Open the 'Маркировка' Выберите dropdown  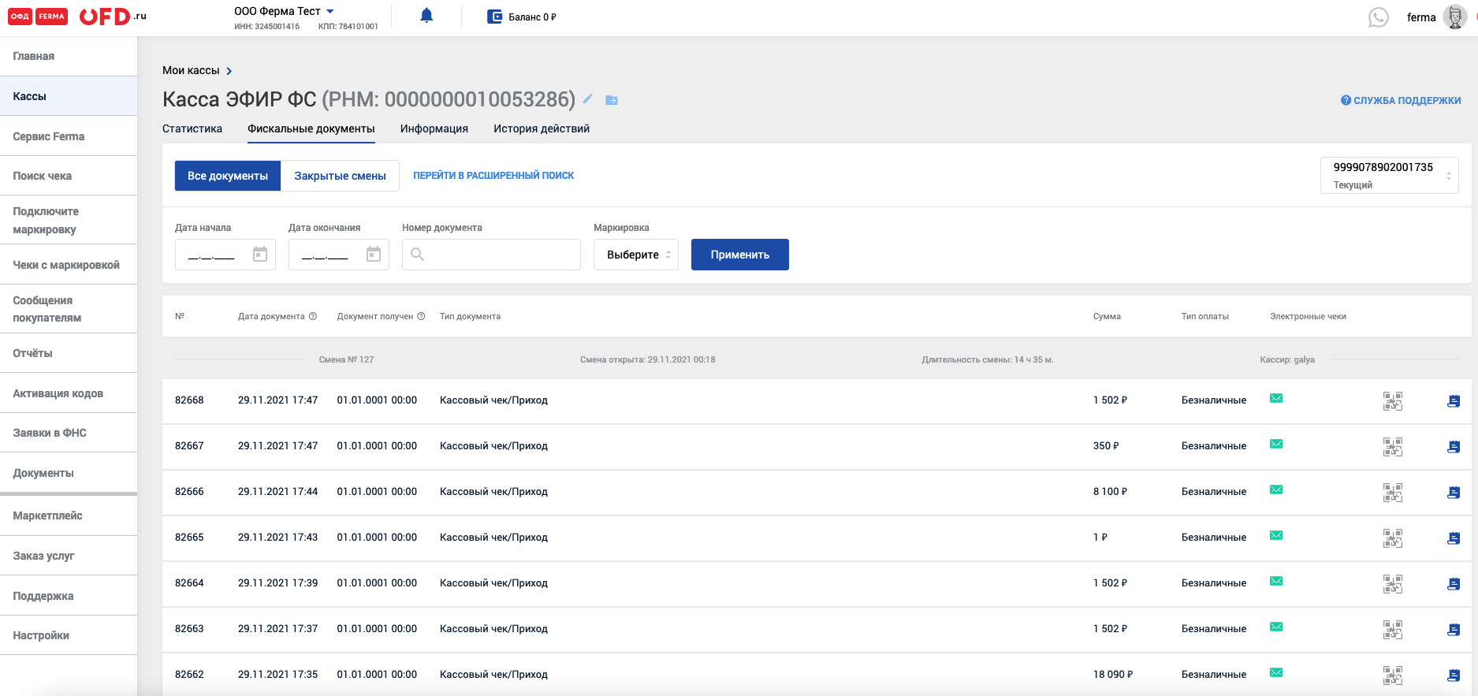tap(635, 255)
